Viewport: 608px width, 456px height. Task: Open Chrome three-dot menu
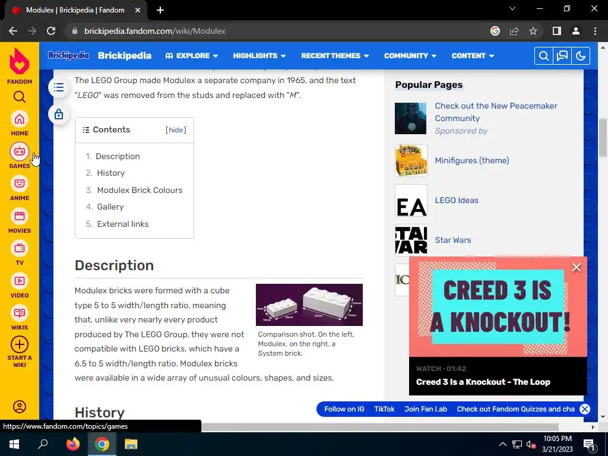click(x=595, y=31)
